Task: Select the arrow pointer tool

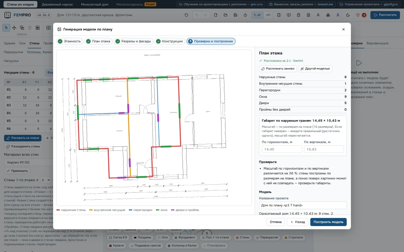Action: coord(6,28)
